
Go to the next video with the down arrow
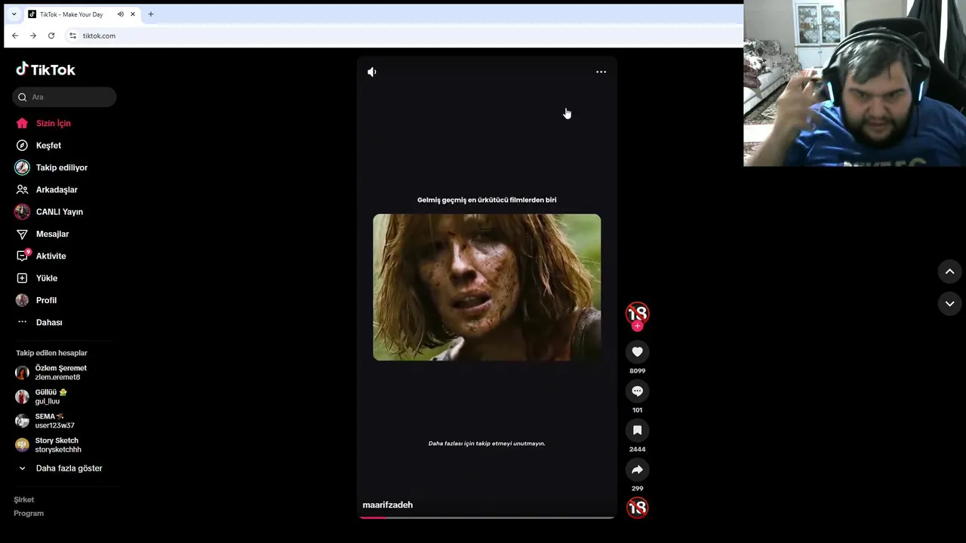tap(949, 303)
